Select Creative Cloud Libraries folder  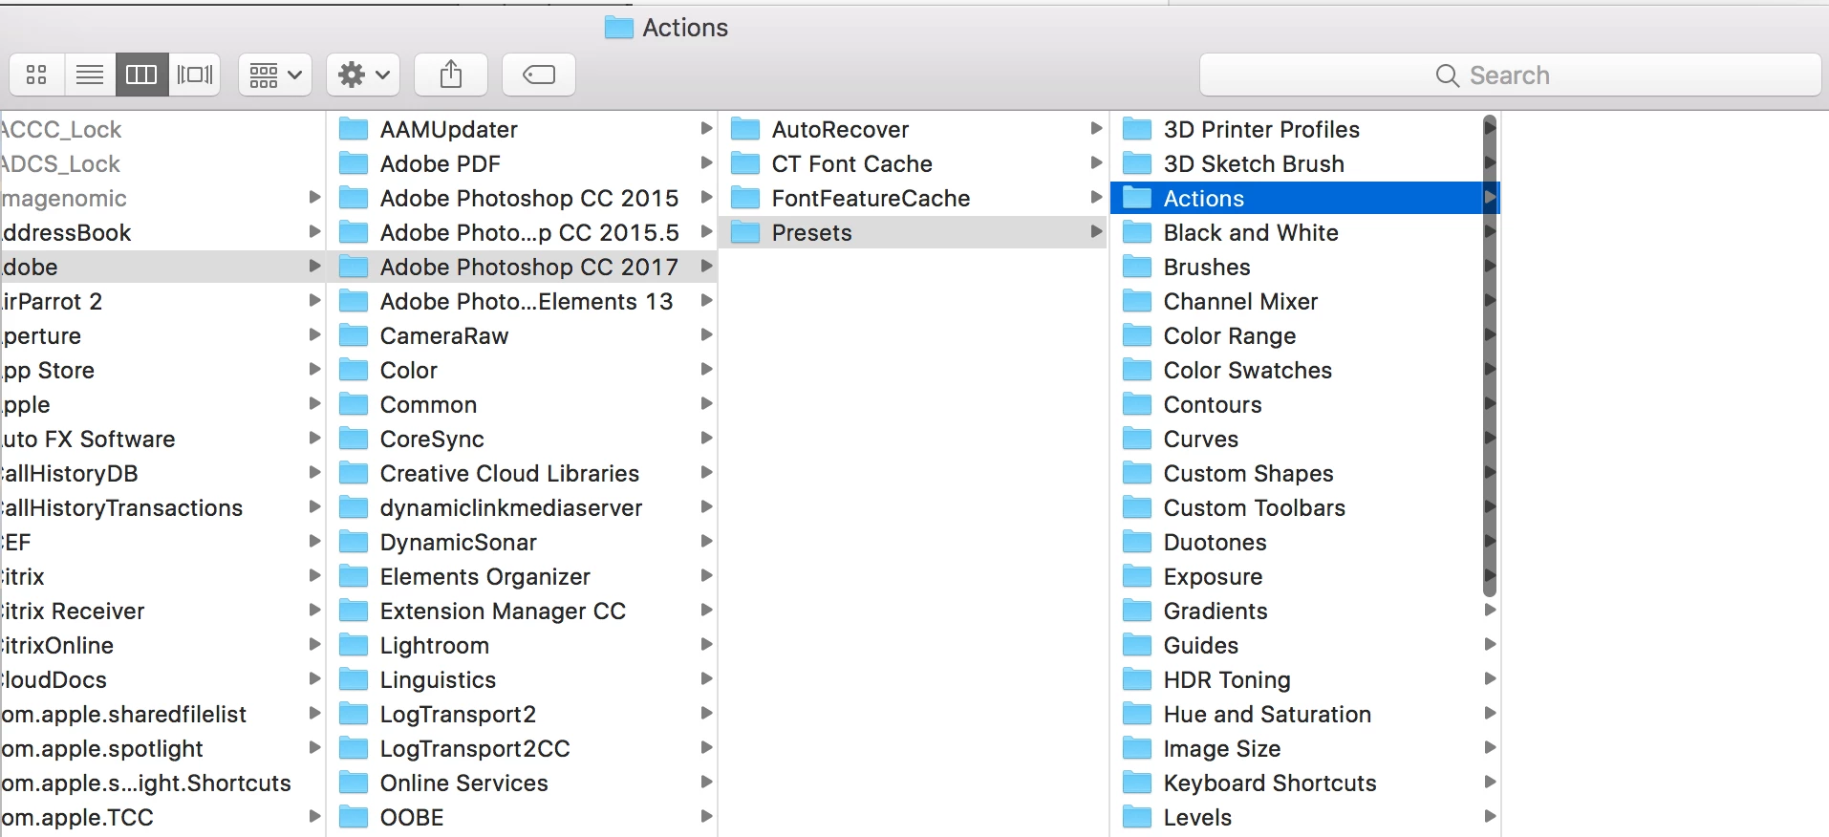[522, 473]
